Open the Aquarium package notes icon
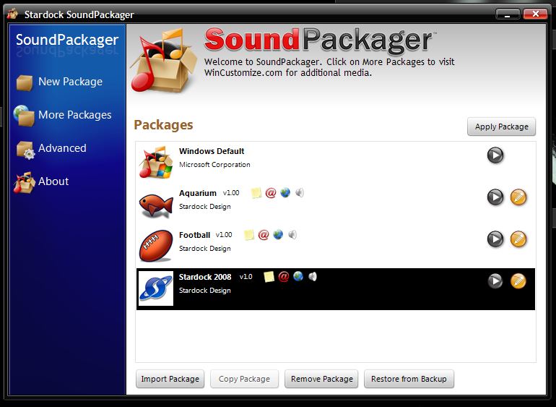 (x=256, y=193)
